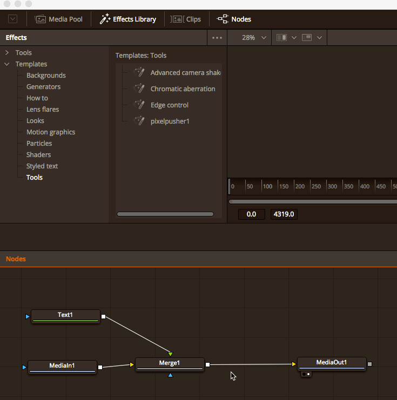Click the Chromatic aberration template icon

[139, 89]
